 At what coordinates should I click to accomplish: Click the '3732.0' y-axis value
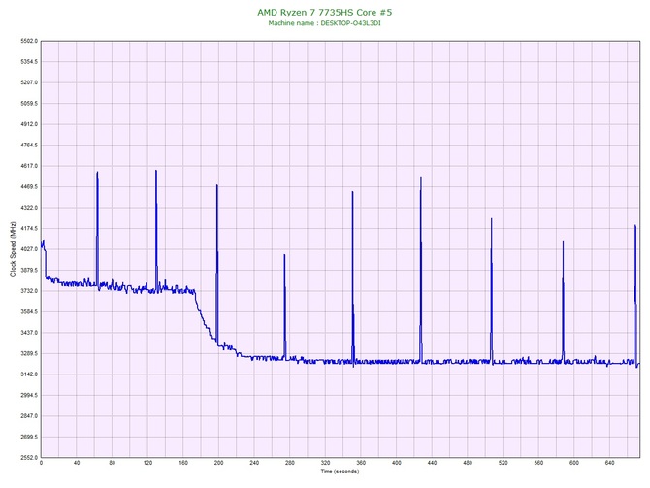(x=29, y=291)
